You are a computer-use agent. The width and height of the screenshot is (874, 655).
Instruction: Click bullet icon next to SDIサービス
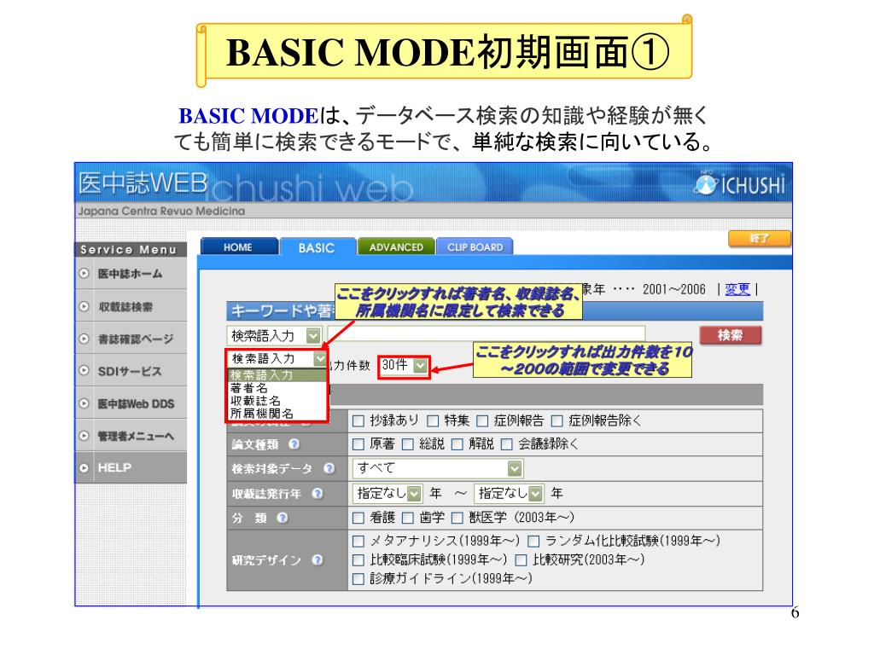tap(84, 371)
